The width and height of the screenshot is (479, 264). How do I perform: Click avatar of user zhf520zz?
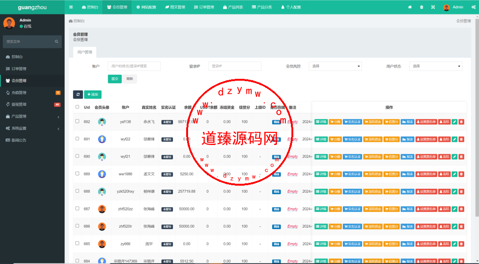[102, 209]
